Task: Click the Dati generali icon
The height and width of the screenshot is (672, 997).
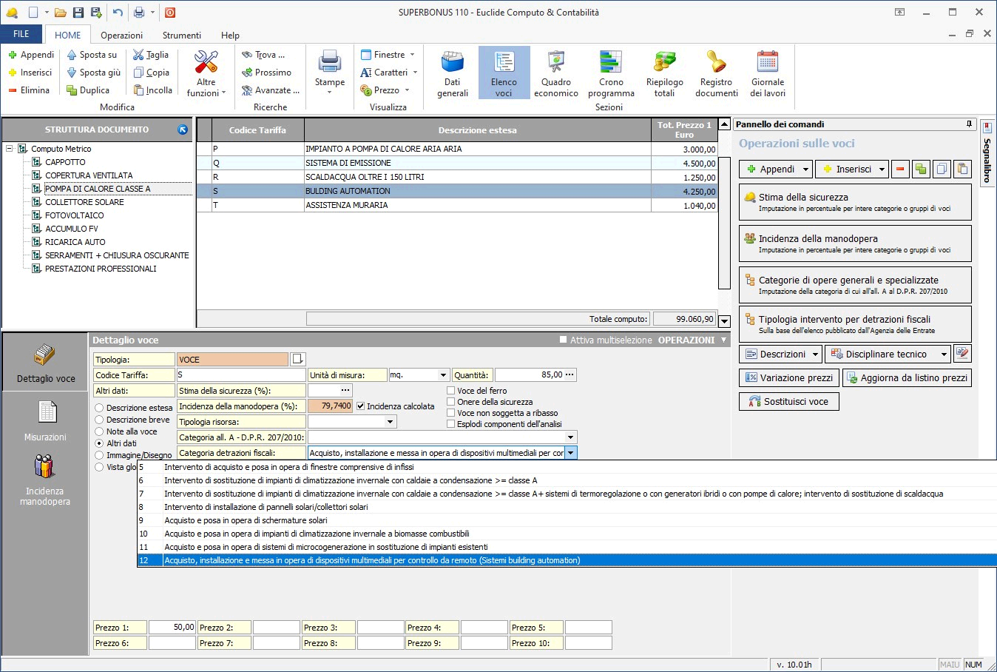Action: click(452, 73)
